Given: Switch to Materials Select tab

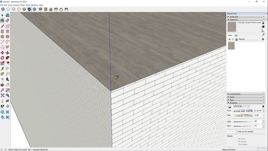Looking at the screenshot, I should click(230, 35).
